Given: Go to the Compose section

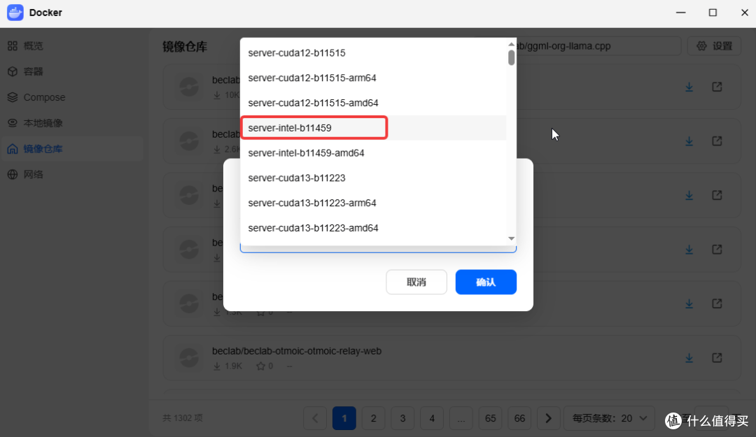Looking at the screenshot, I should tap(72, 97).
